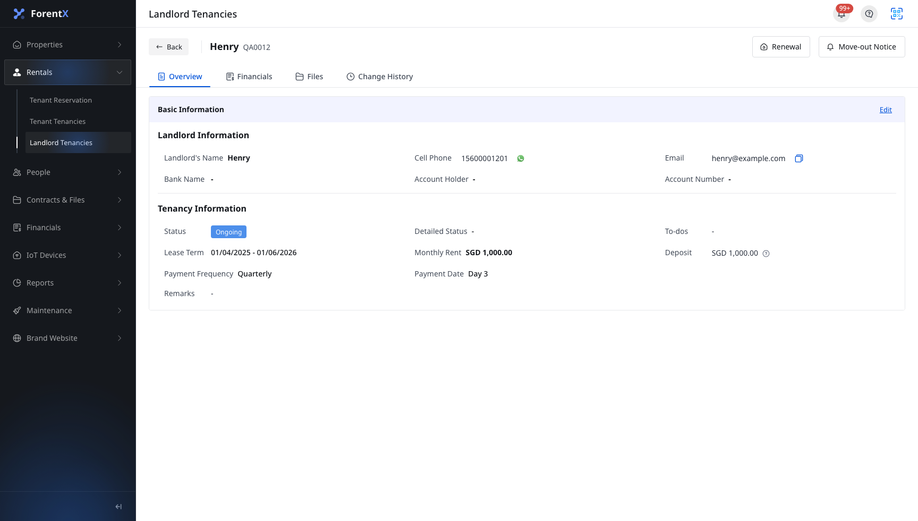Click the Reports sidebar icon
This screenshot has width=918, height=521.
point(17,283)
